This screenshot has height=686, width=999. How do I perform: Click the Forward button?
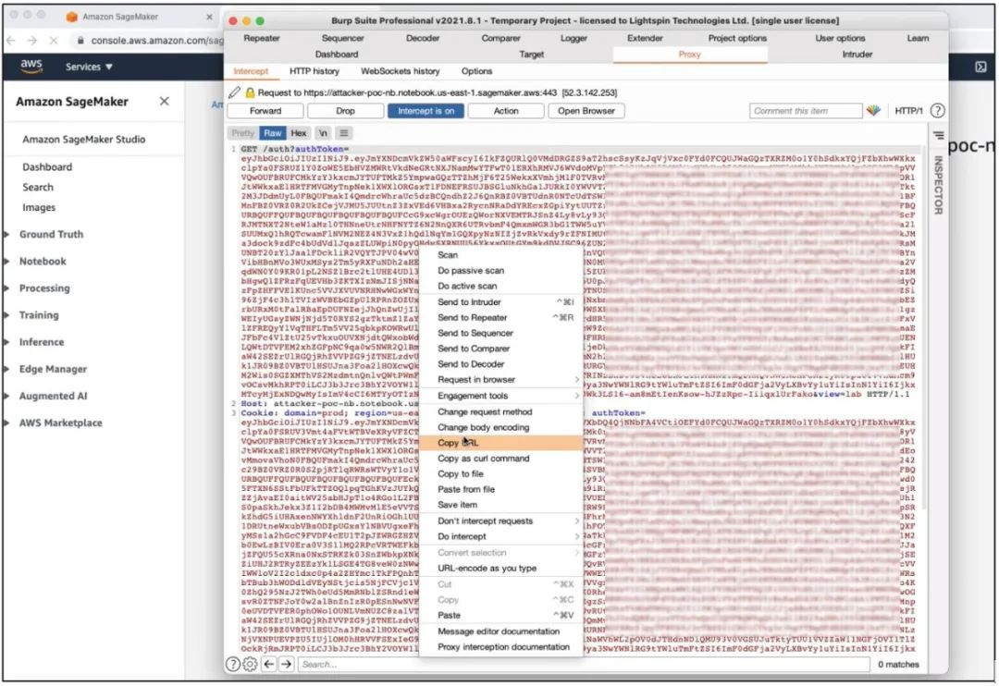click(265, 111)
